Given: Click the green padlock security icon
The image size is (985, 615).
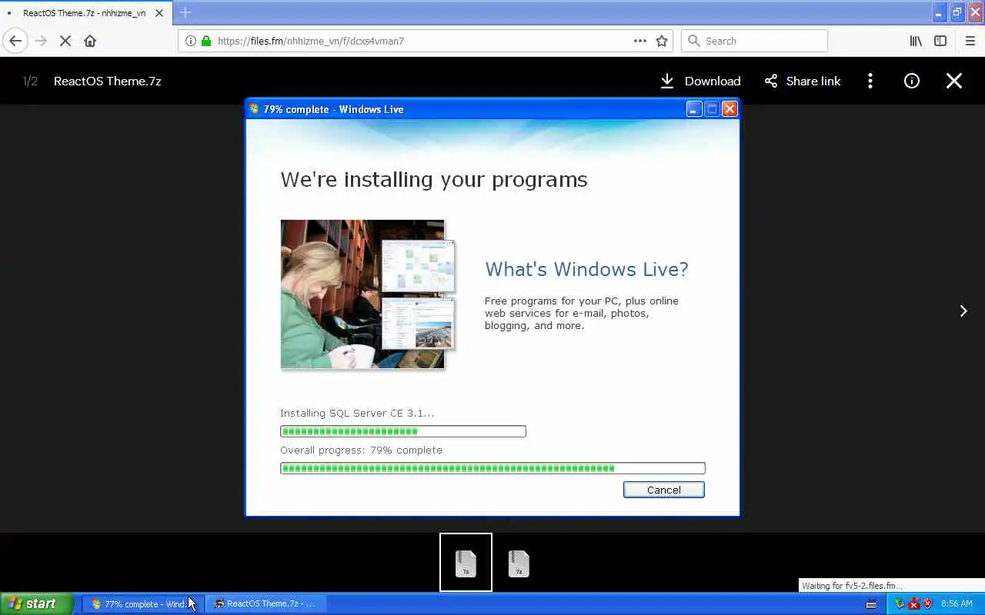Looking at the screenshot, I should [205, 41].
